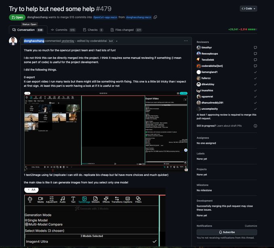Viewport: 274px width, 248px height.
Task: Click the diff stat colored bar
Action: [x=253, y=29]
